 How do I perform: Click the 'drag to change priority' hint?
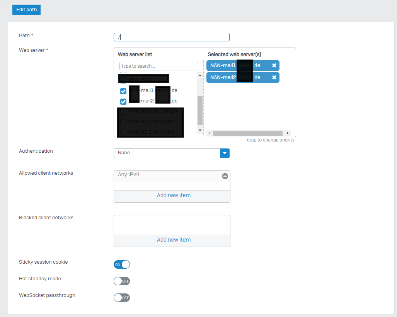(x=271, y=140)
